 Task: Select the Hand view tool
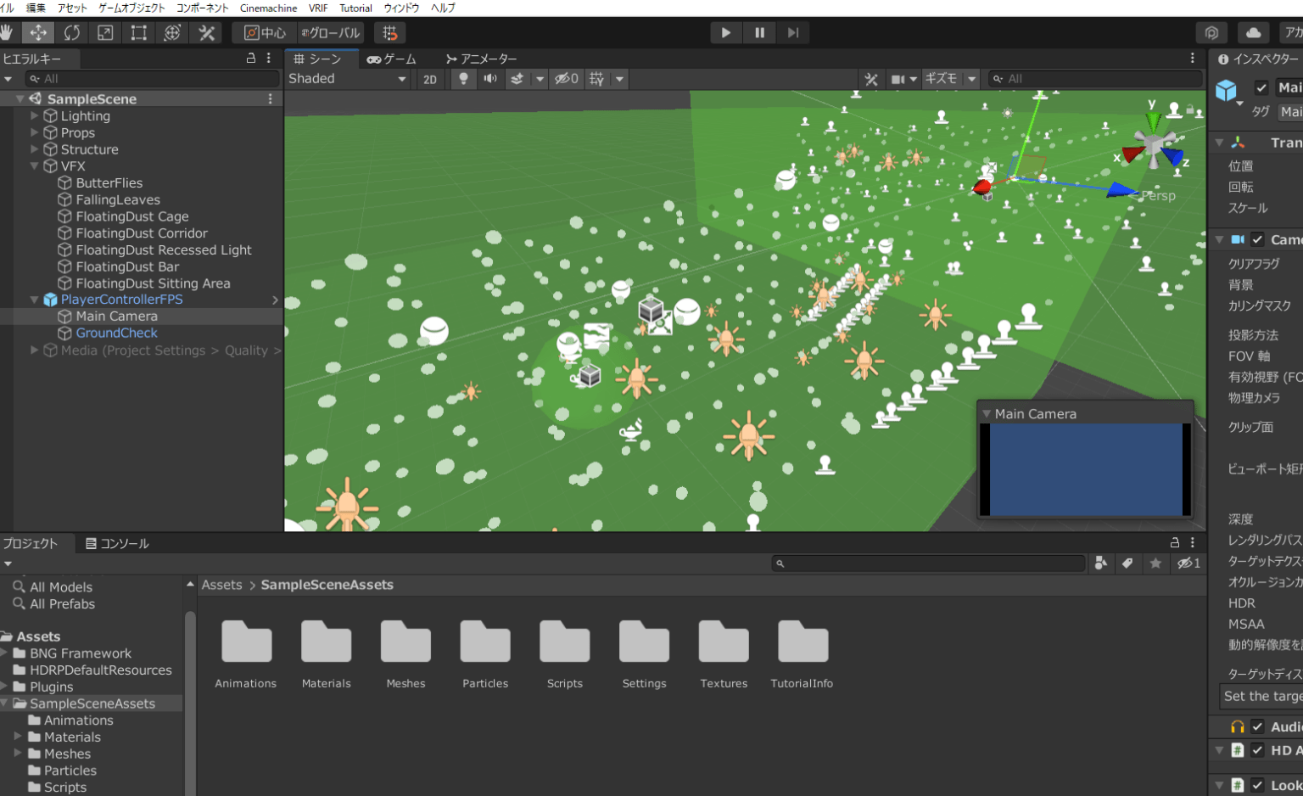(7, 32)
